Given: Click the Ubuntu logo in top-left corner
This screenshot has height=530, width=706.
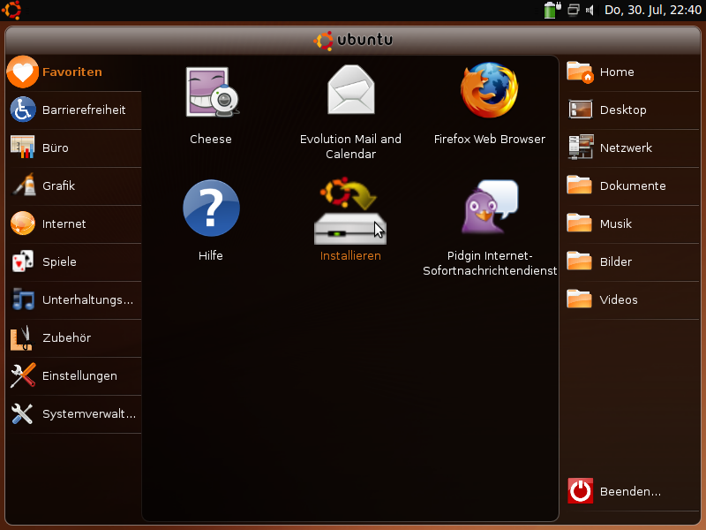Looking at the screenshot, I should click(x=12, y=11).
